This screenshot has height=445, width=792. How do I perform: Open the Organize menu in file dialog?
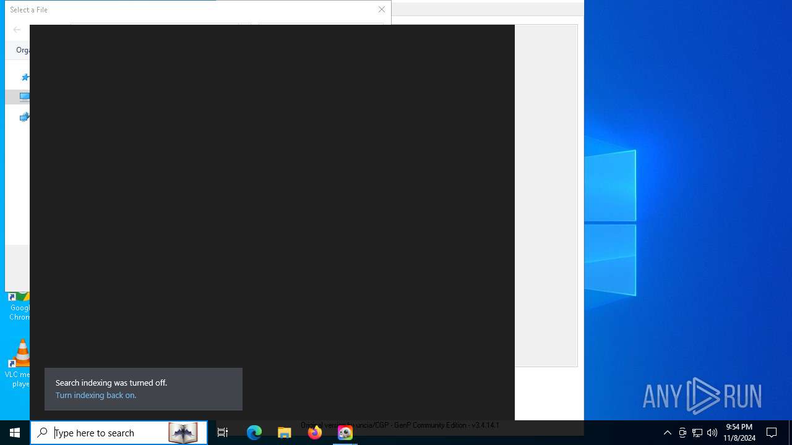tap(23, 50)
